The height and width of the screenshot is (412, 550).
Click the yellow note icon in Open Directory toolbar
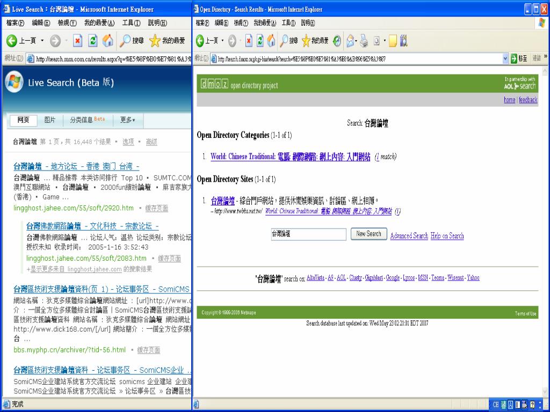[x=393, y=41]
